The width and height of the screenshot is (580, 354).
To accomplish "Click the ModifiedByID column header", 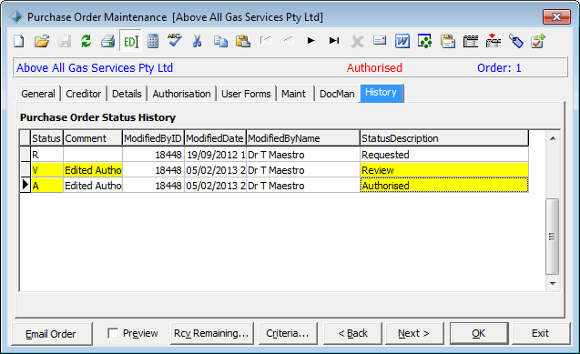I will pyautogui.click(x=153, y=138).
